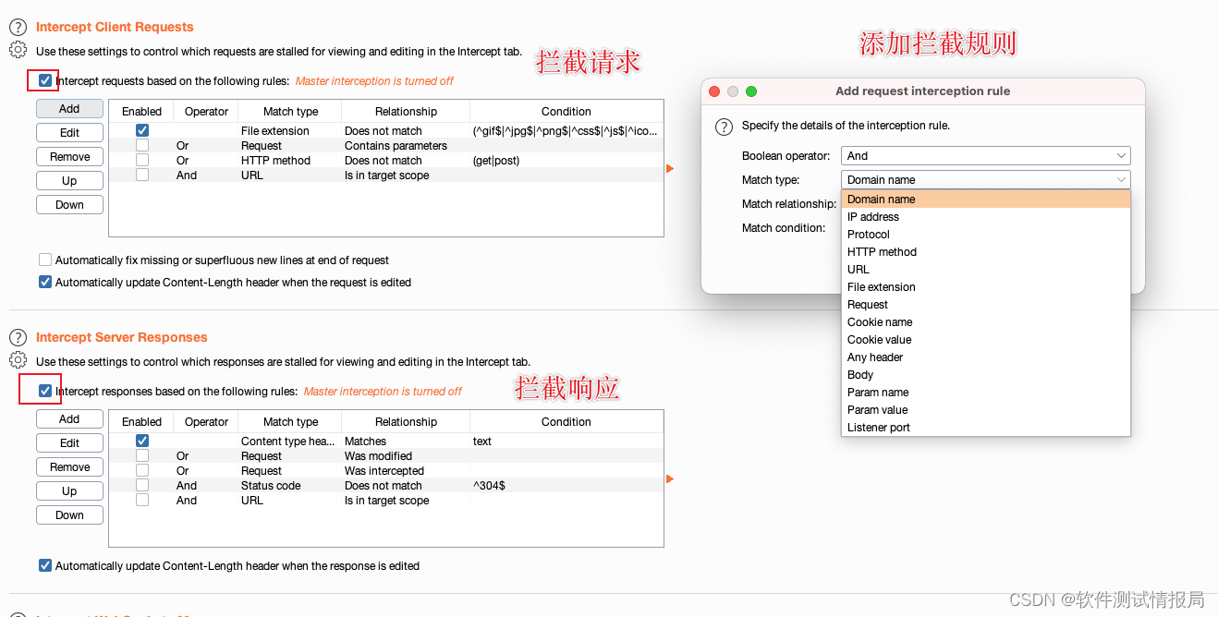This screenshot has width=1218, height=617.
Task: Select the ^304$ condition cell
Action: tap(566, 486)
